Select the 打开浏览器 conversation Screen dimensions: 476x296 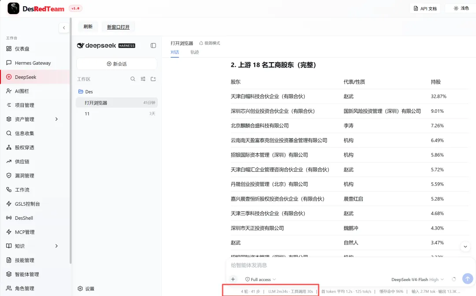pyautogui.click(x=116, y=103)
